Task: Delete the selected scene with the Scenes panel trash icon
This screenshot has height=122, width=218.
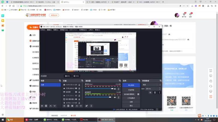Action: pyautogui.click(x=46, y=106)
